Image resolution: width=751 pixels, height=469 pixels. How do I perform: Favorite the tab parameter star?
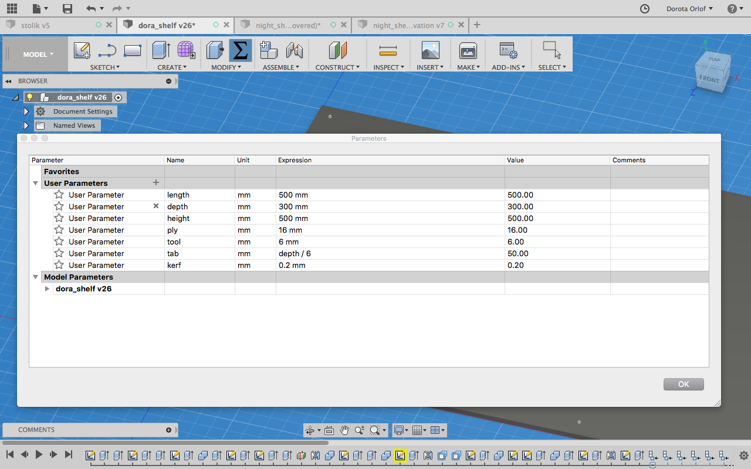[59, 253]
